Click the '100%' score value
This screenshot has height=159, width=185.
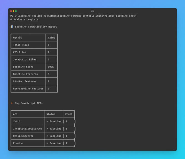pyautogui.click(x=51, y=67)
